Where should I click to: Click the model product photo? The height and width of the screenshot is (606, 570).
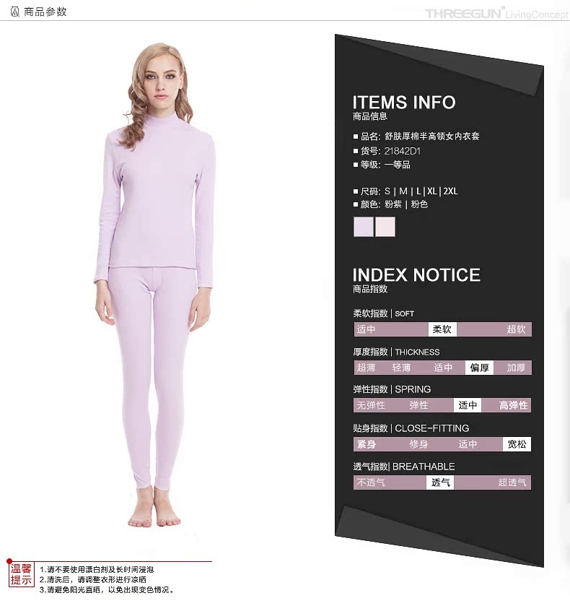(154, 285)
